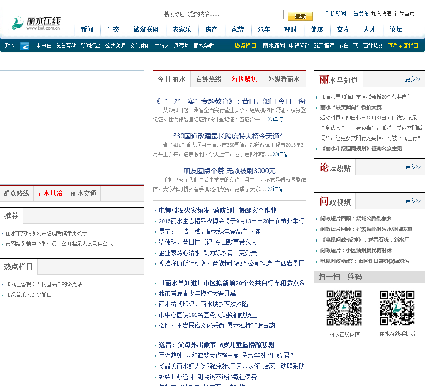
Task: Go to the 论坛 menu item
Action: [396, 29]
